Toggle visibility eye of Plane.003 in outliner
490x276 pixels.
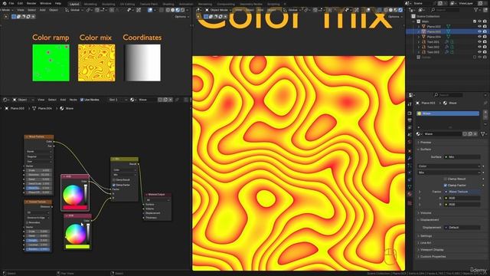coord(480,31)
